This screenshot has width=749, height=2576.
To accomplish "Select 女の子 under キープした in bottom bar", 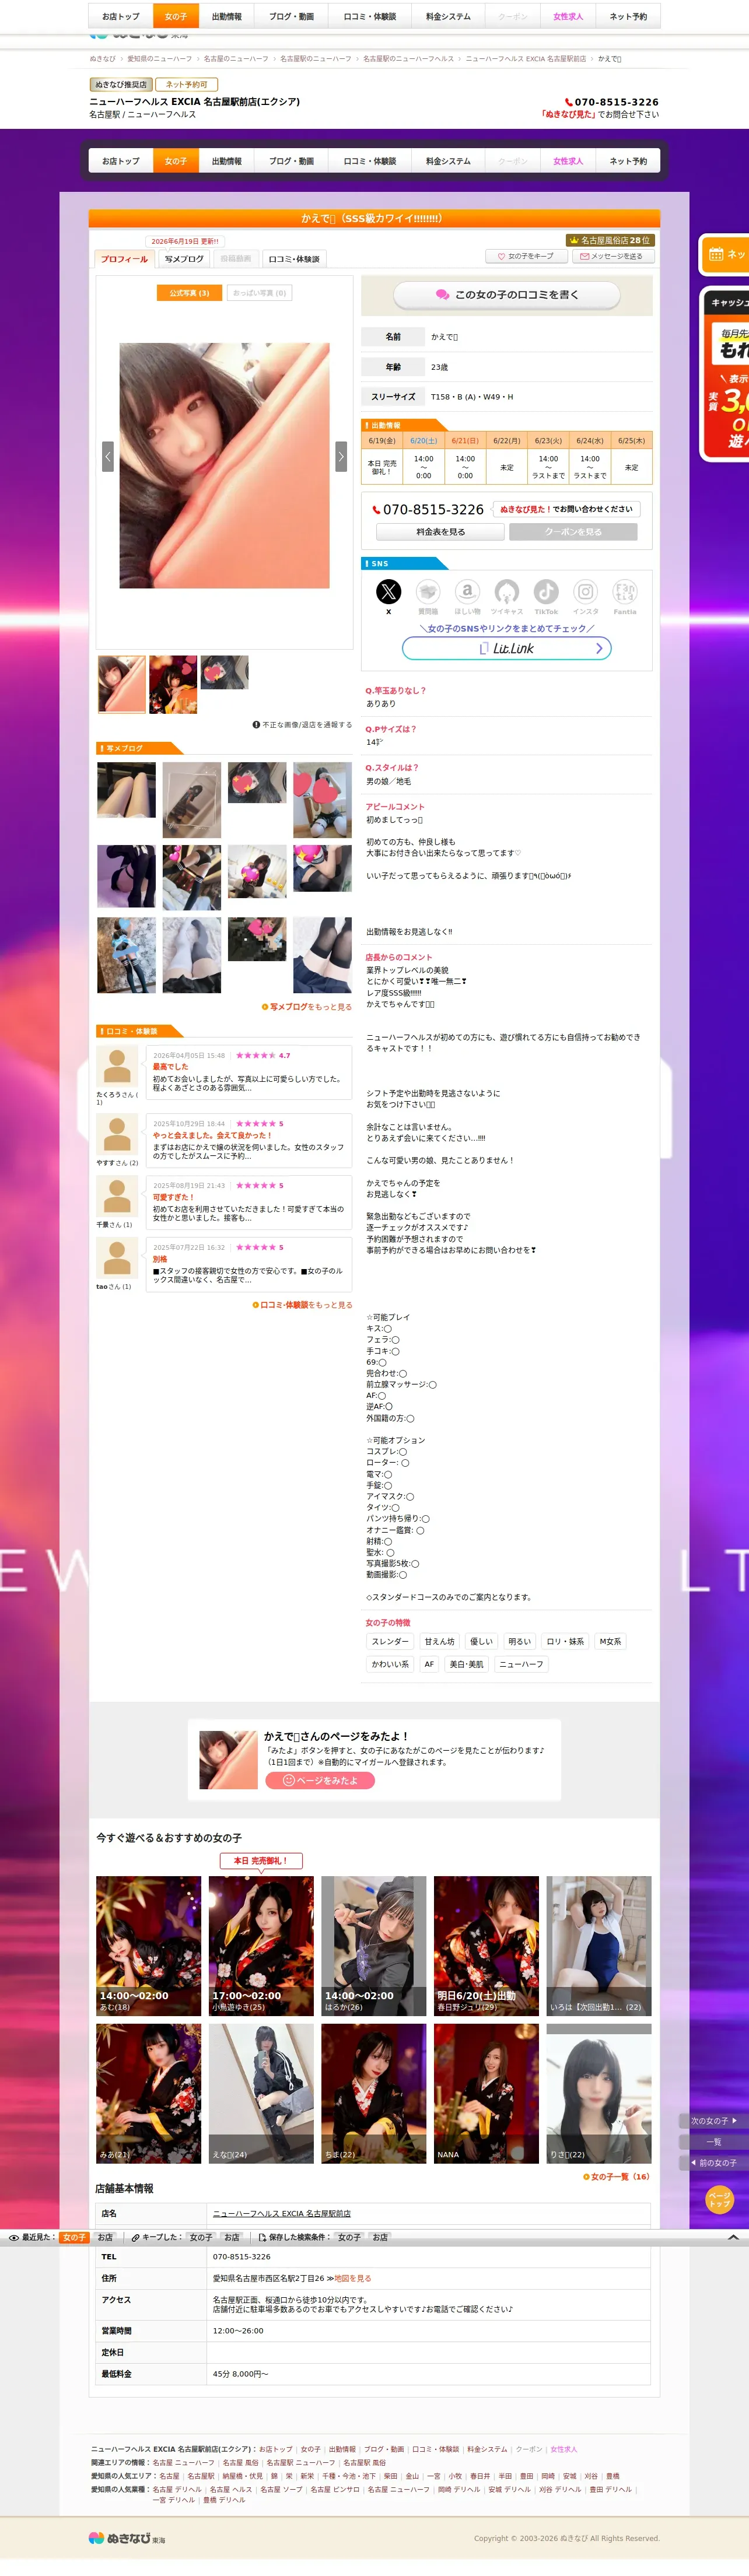I will pos(201,2237).
